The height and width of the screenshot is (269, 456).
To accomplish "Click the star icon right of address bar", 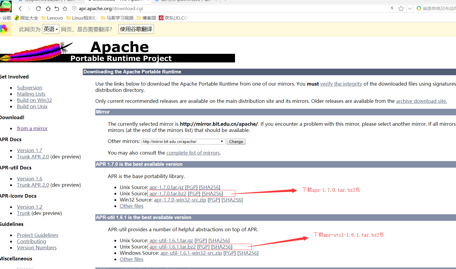I will click(401, 9).
